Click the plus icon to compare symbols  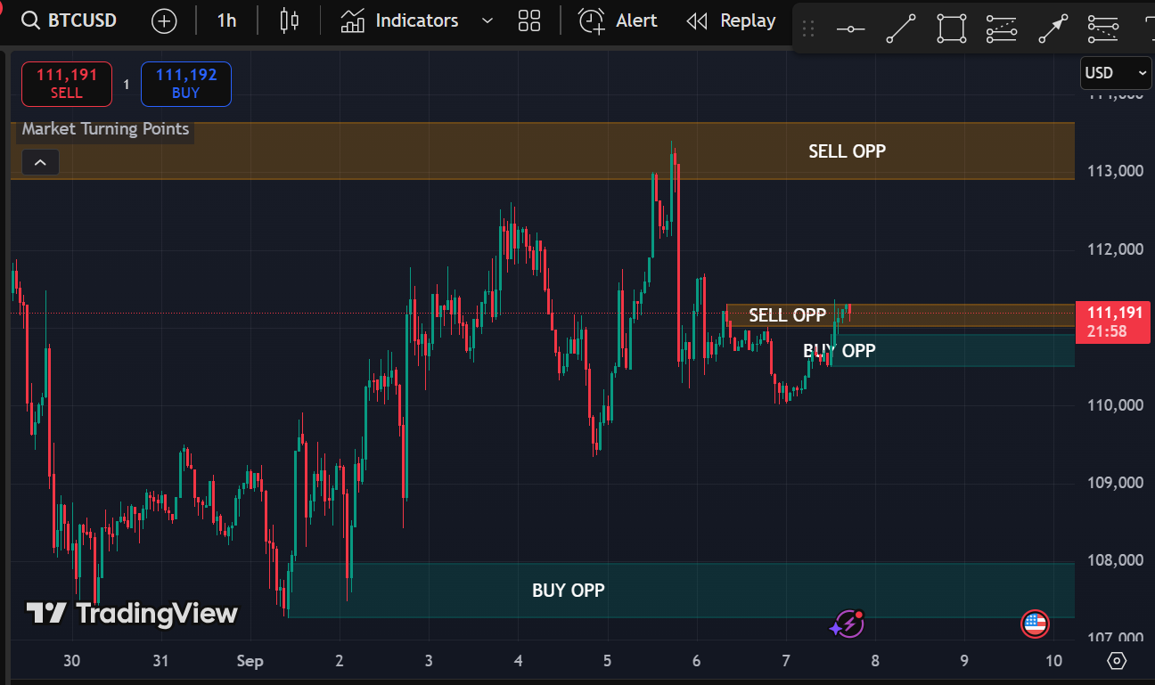point(164,20)
